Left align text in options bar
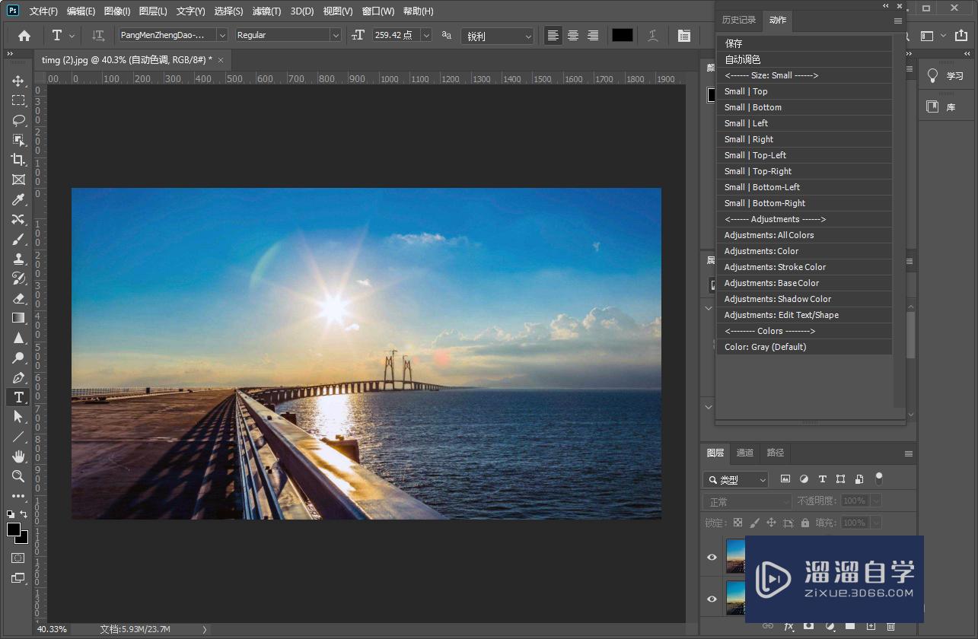 pos(553,35)
